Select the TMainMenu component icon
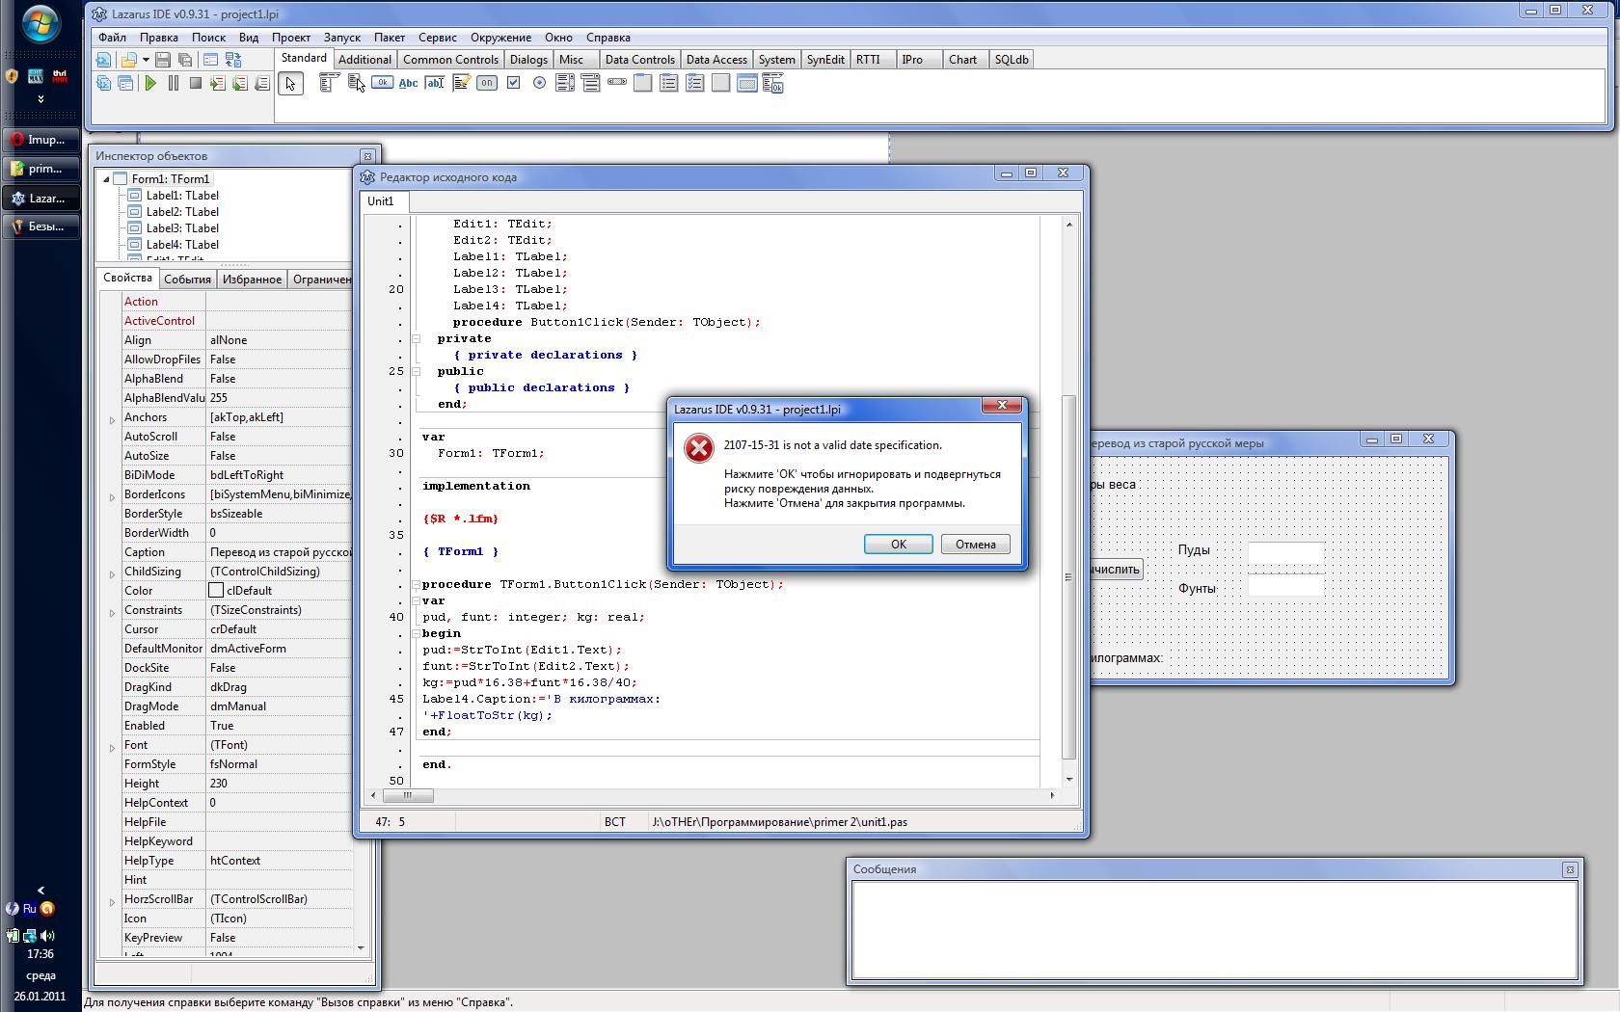 pyautogui.click(x=328, y=83)
